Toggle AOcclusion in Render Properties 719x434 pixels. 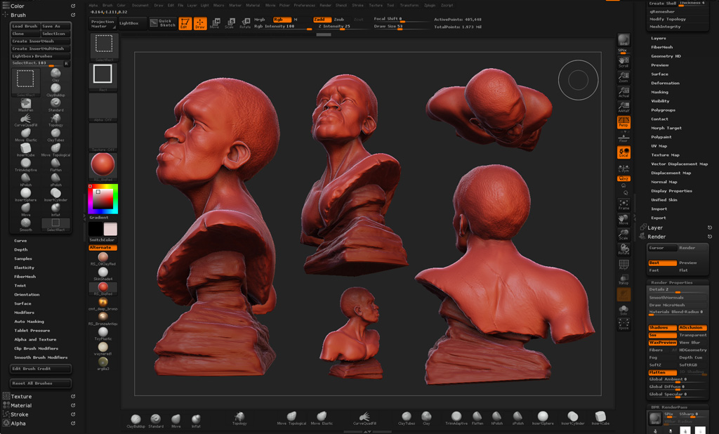692,328
